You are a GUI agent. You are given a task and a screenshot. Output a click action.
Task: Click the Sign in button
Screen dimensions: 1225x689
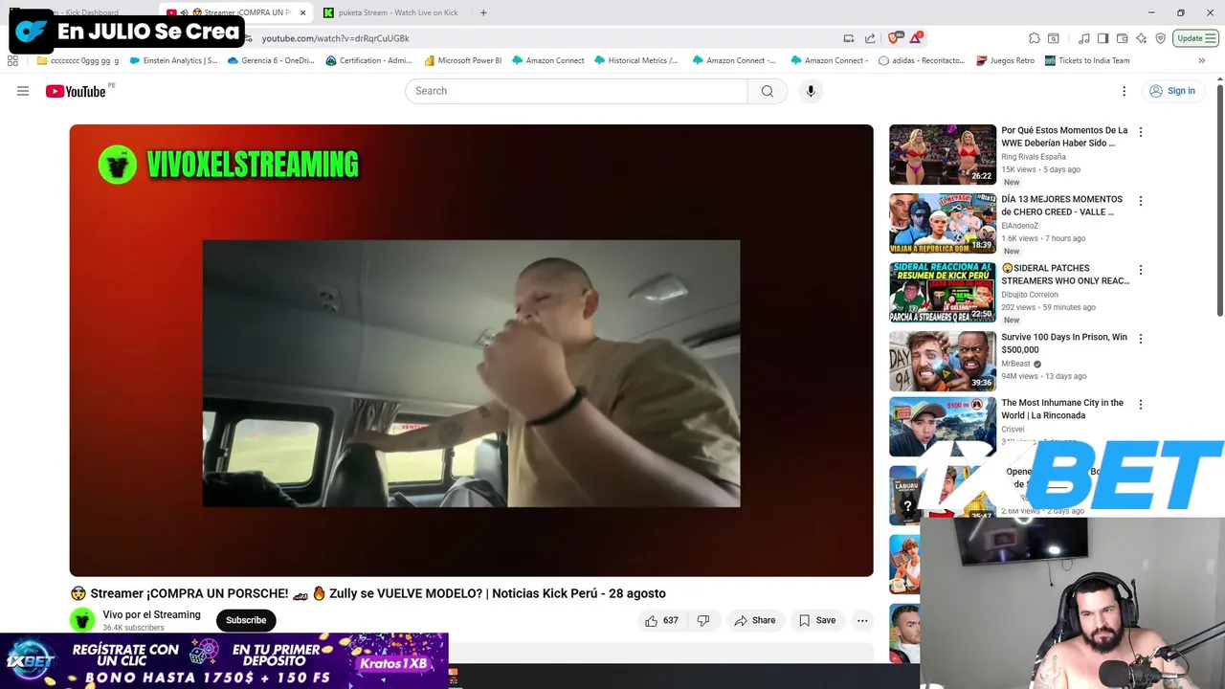tap(1172, 91)
